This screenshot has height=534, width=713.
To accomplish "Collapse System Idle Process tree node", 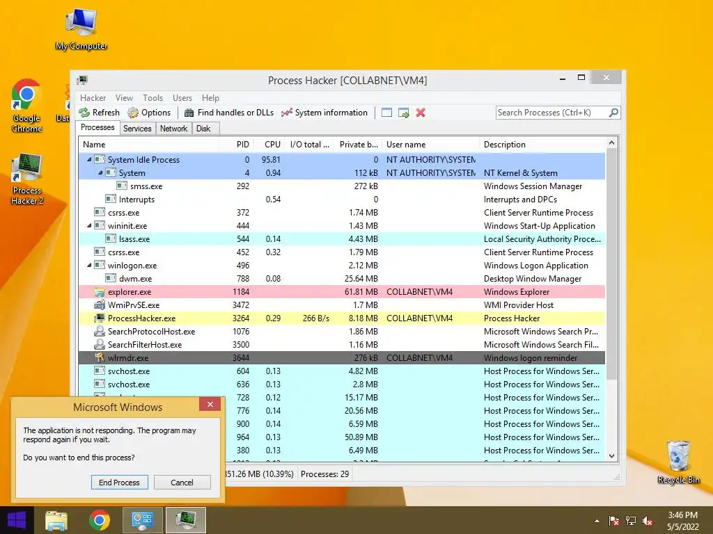I will tap(89, 160).
